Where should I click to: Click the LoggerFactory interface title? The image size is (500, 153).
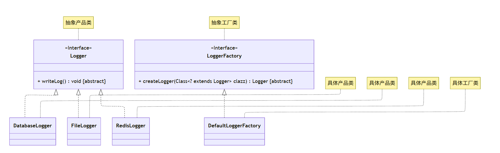tap(224, 56)
